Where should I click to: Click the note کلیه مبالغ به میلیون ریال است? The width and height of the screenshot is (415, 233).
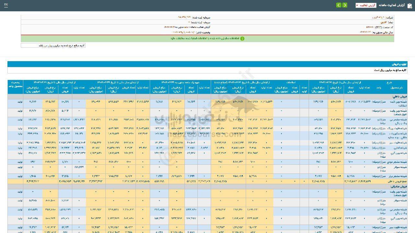click(x=390, y=70)
